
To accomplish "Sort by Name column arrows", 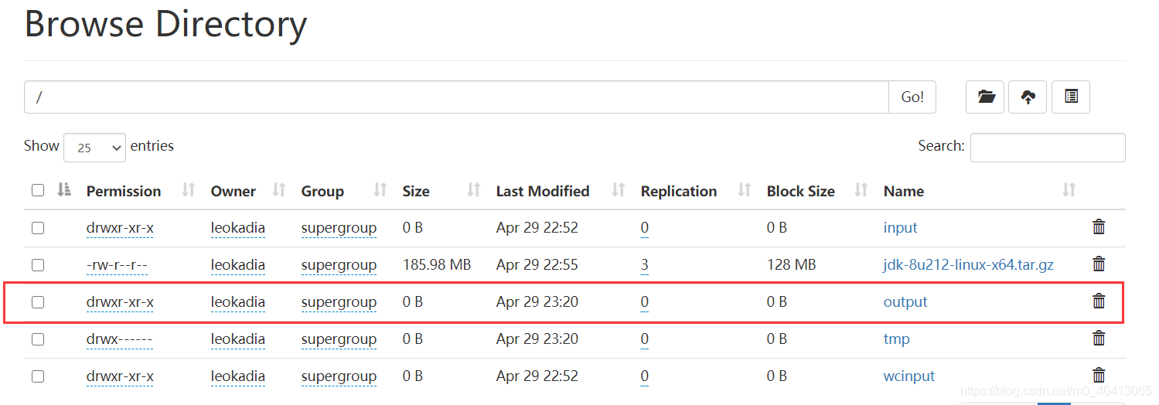I will [x=1069, y=190].
